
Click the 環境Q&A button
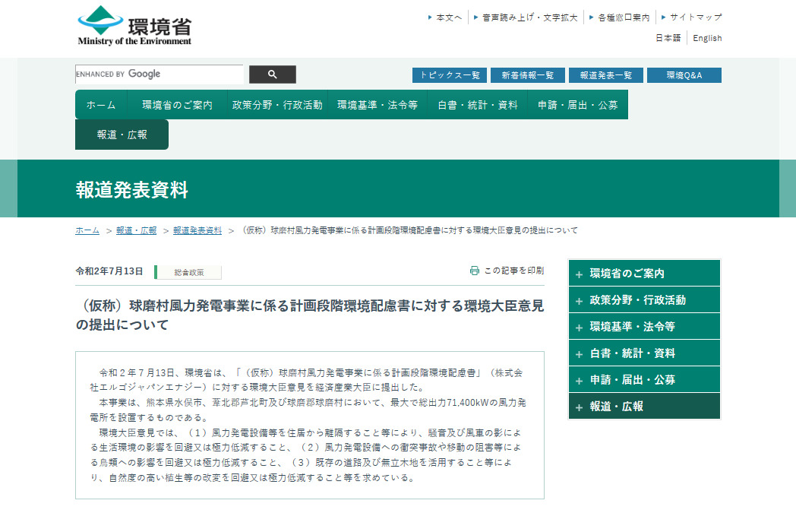pyautogui.click(x=682, y=74)
